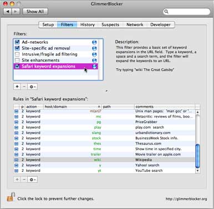Select the play.com search rule row

(104, 128)
